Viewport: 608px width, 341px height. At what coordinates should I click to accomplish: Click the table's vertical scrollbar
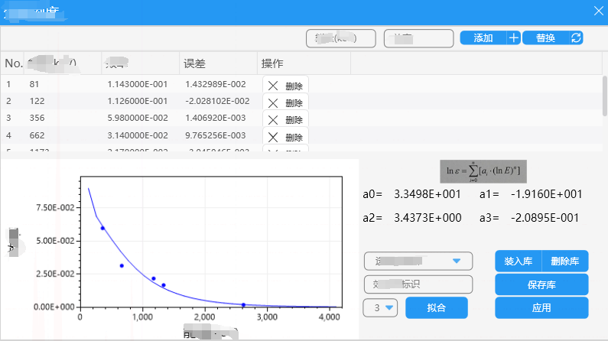(604, 96)
